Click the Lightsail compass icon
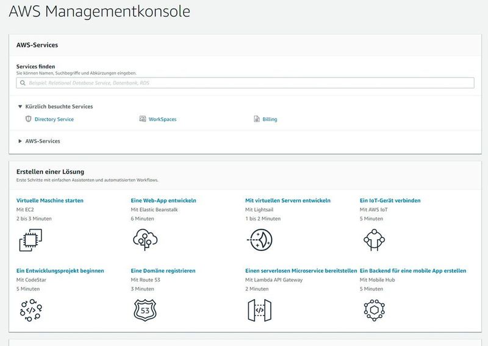The image size is (488, 346). pos(260,240)
